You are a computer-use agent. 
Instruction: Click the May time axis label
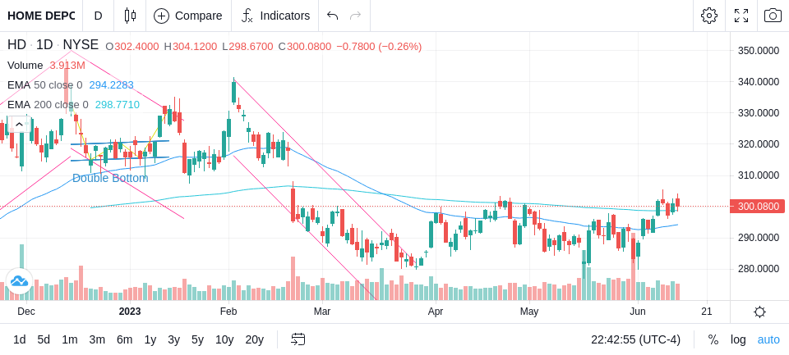tap(529, 312)
